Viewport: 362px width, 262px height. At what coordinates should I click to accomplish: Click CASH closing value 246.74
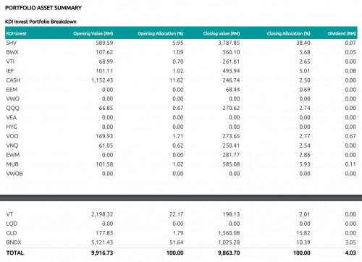(231, 80)
